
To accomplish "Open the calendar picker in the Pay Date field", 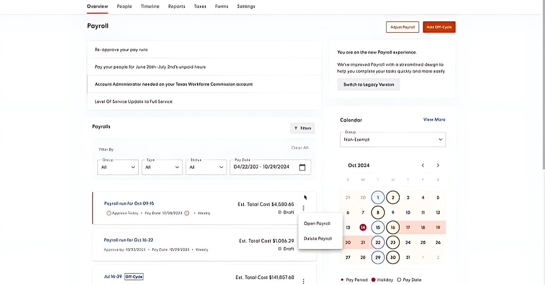I will (302, 167).
